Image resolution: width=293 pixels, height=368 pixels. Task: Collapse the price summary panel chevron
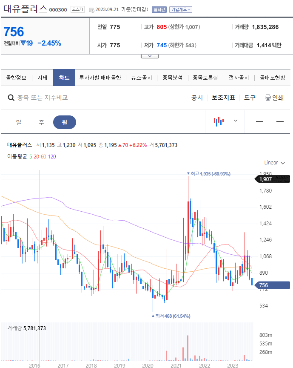150,56
